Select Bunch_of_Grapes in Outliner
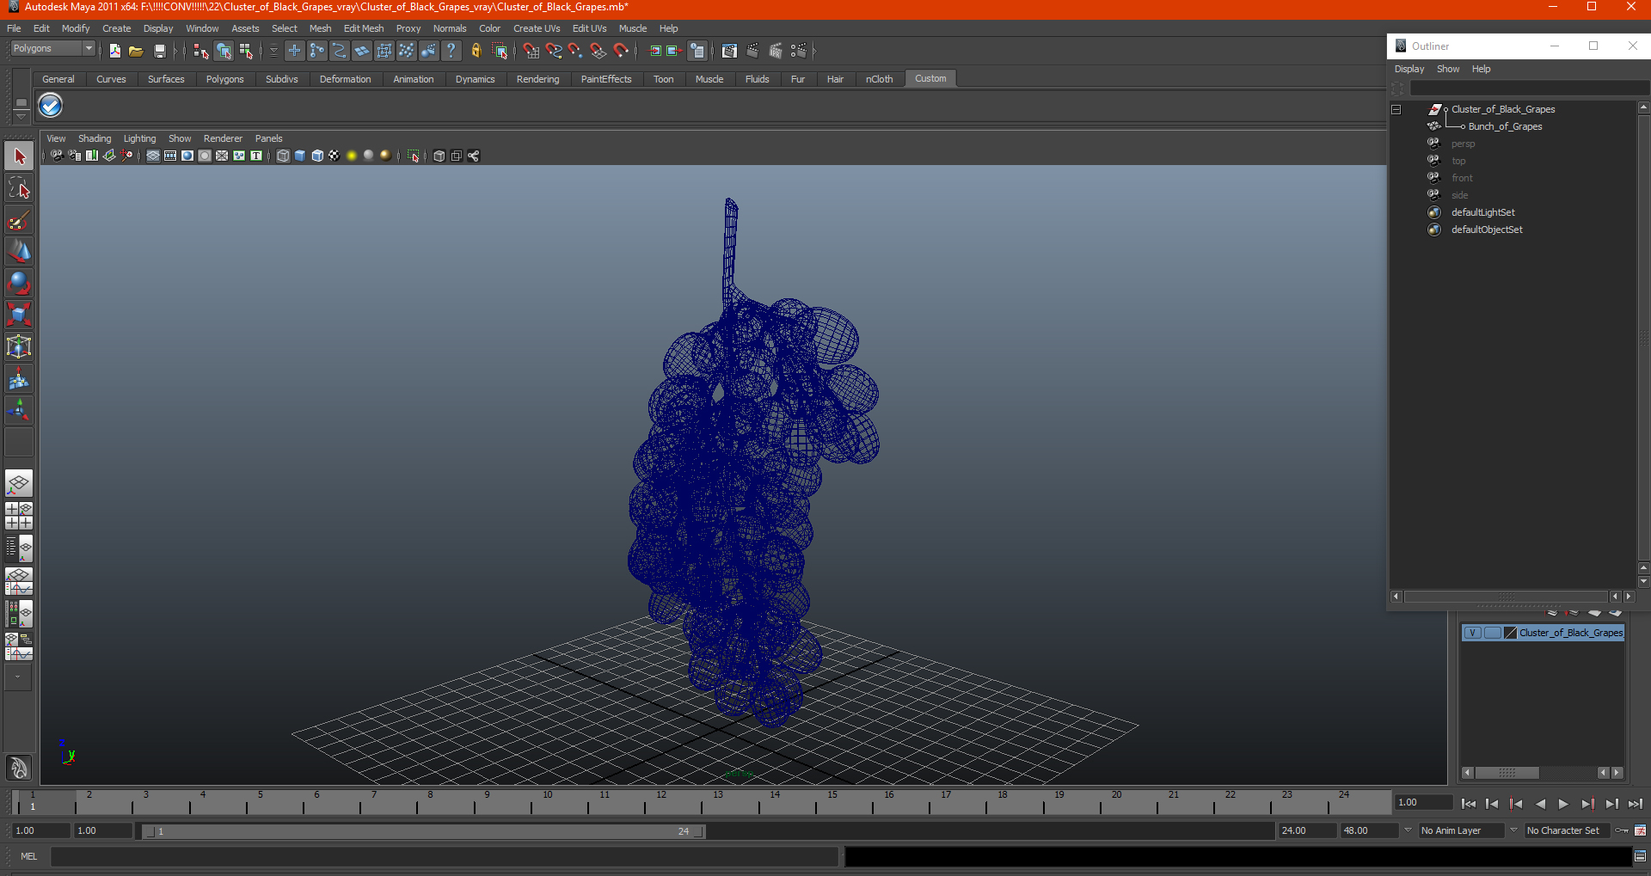This screenshot has width=1651, height=876. pos(1505,126)
